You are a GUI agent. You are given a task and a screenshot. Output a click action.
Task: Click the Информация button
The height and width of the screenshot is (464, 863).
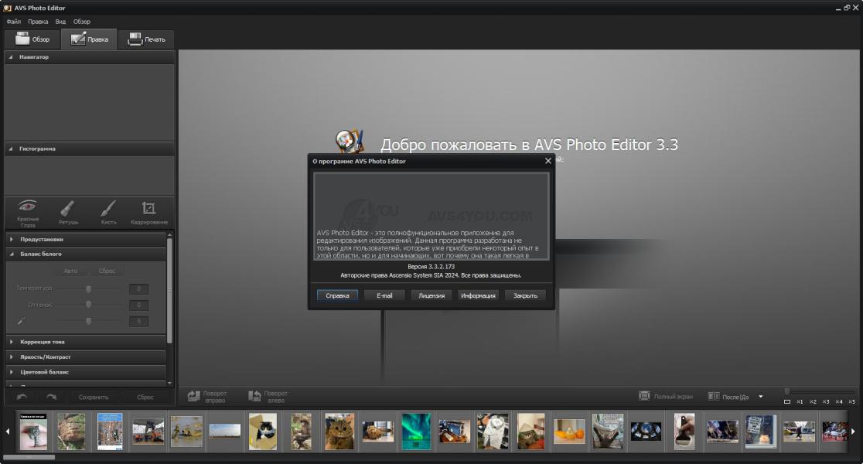(478, 295)
